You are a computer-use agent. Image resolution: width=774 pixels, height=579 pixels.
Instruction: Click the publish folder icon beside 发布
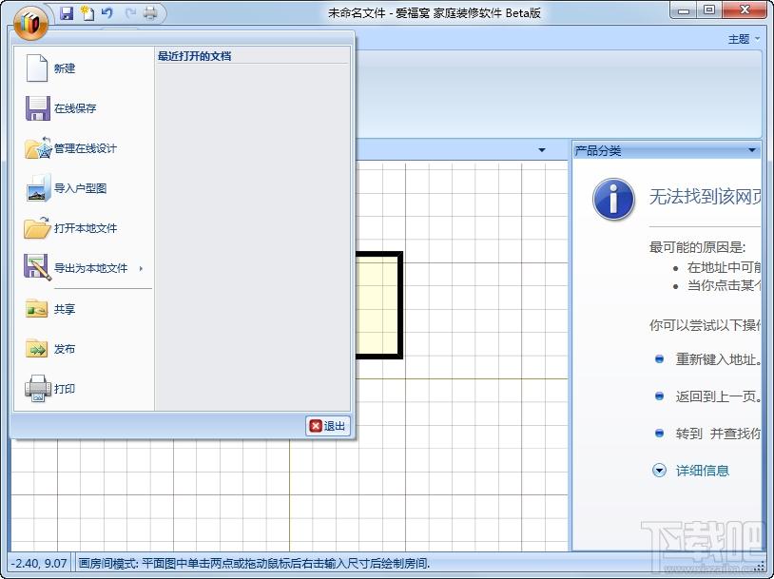[x=37, y=349]
